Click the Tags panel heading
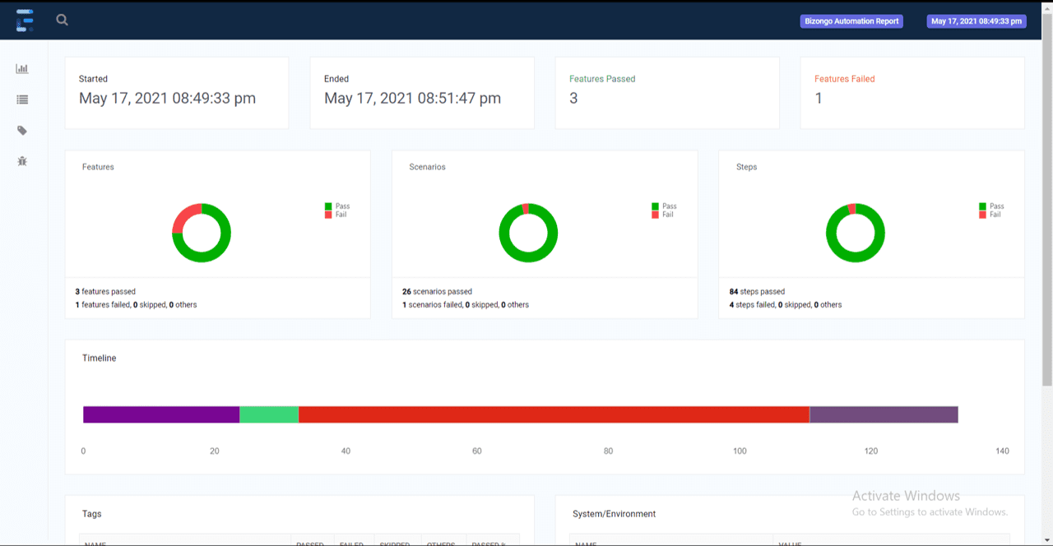 pos(92,514)
